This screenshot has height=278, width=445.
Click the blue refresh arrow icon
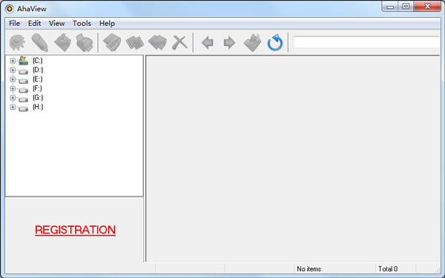(275, 43)
